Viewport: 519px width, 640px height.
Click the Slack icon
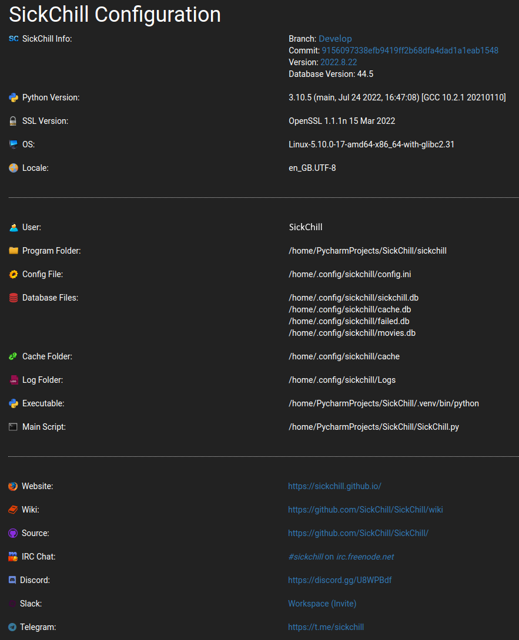pyautogui.click(x=12, y=604)
